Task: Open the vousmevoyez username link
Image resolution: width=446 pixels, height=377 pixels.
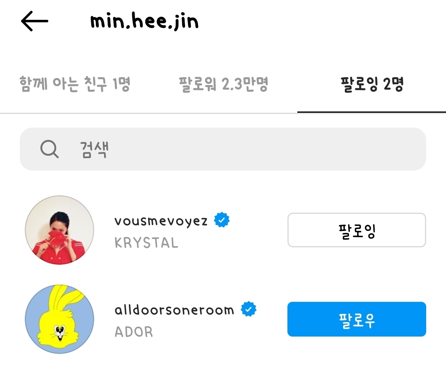Action: coord(161,221)
